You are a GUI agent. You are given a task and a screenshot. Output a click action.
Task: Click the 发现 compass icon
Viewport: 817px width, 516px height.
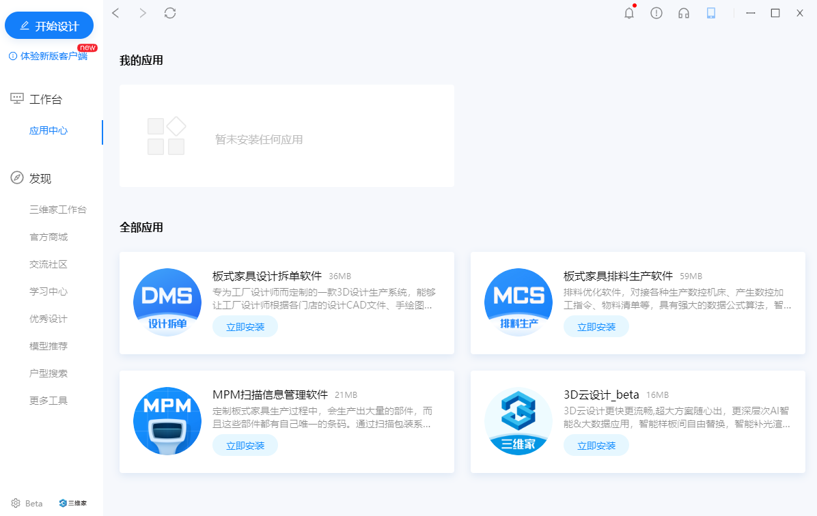pos(17,177)
